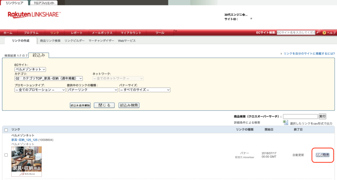
Task: Expand the ECサイト dropdown showing ベルメゾンネット
Action: click(x=30, y=69)
